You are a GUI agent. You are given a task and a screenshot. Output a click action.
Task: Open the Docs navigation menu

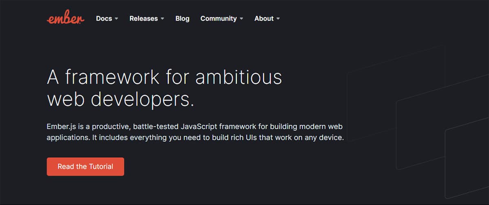pos(104,18)
